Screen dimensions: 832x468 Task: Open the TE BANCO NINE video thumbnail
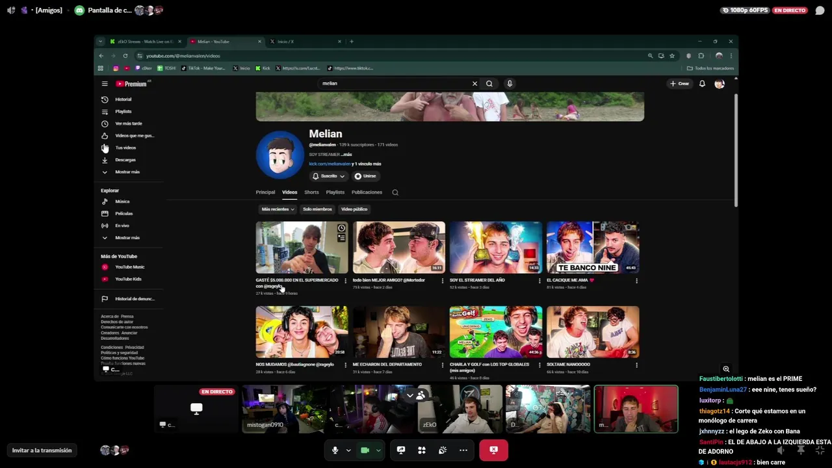tap(593, 247)
